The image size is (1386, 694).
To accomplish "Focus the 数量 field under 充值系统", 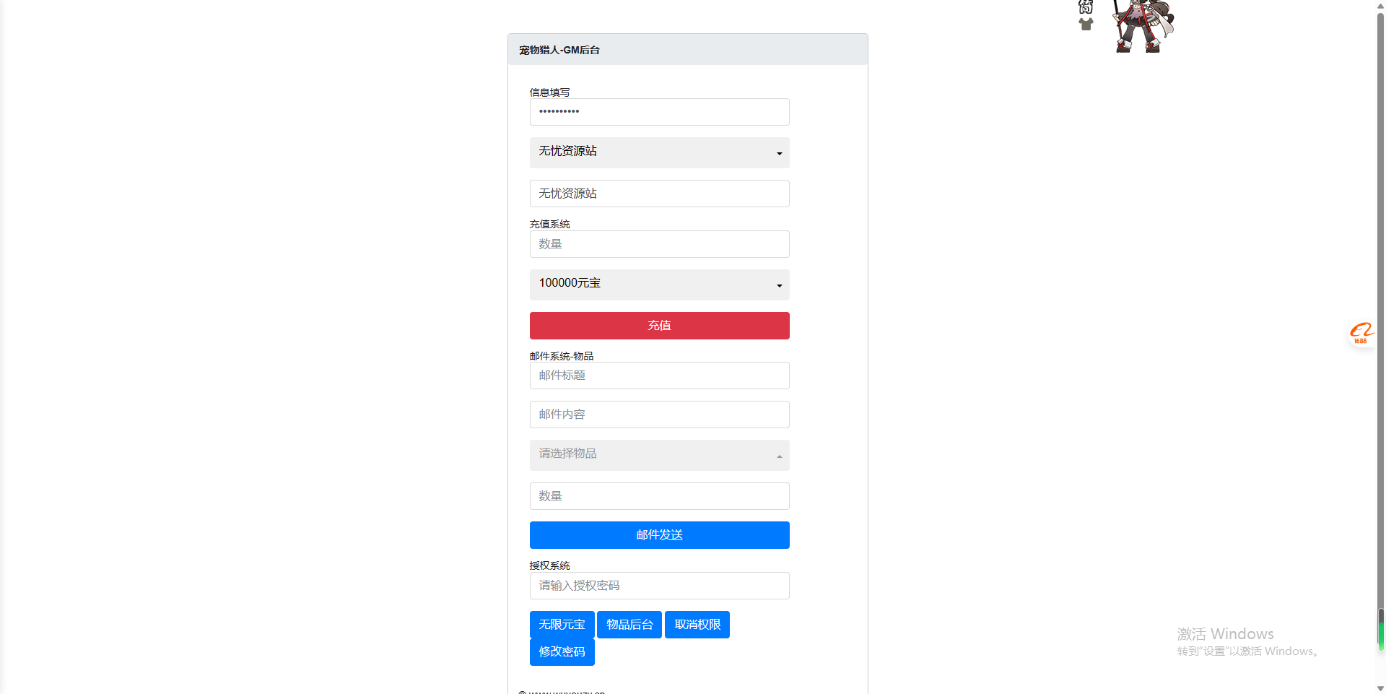I will (x=659, y=244).
